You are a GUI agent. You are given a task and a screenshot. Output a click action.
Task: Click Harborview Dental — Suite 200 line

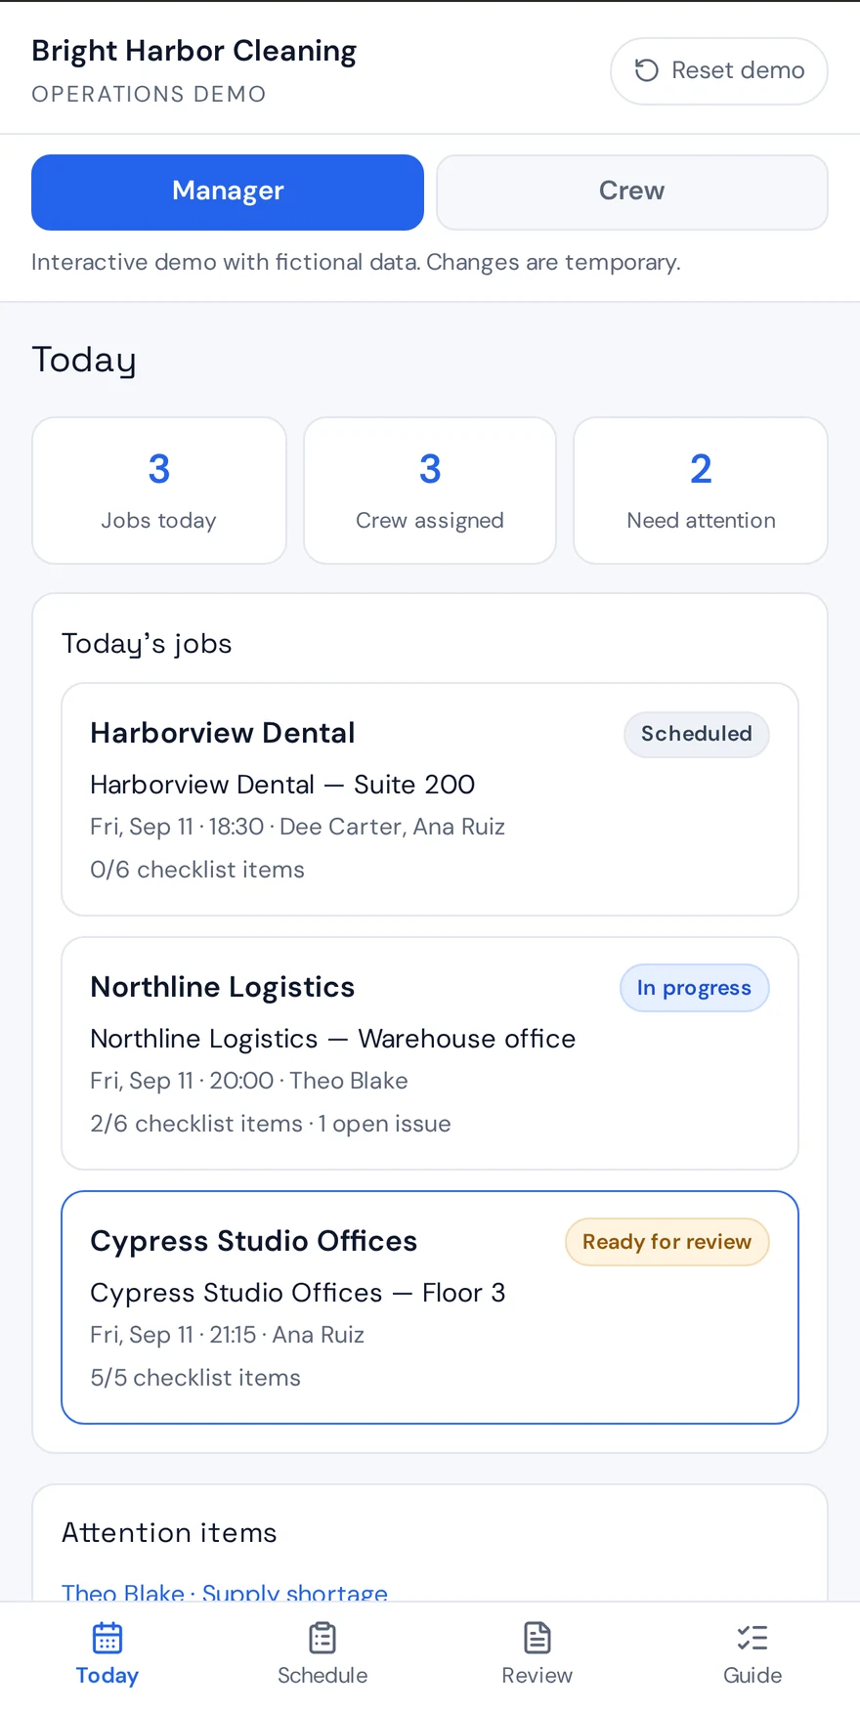coord(282,785)
